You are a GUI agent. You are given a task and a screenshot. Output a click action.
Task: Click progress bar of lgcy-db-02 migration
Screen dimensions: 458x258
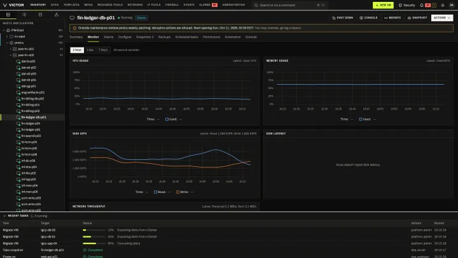click(94, 230)
